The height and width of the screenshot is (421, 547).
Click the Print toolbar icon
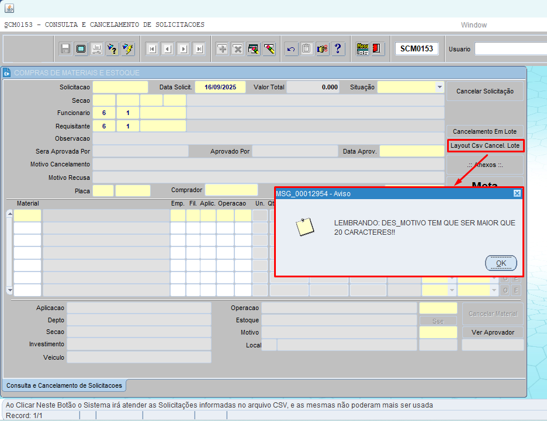click(97, 49)
